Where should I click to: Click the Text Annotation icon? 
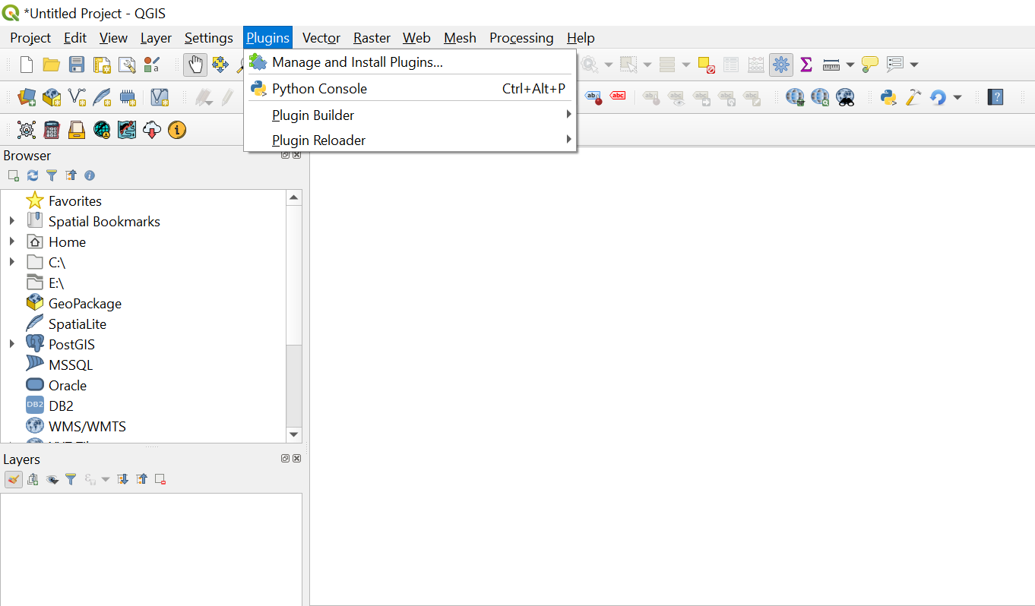895,65
